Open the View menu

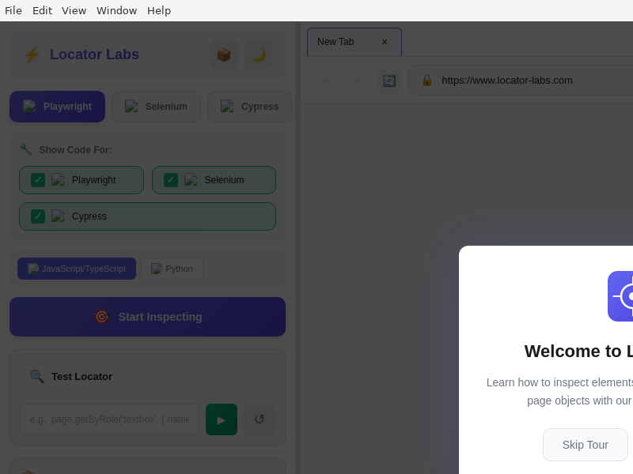pyautogui.click(x=74, y=10)
